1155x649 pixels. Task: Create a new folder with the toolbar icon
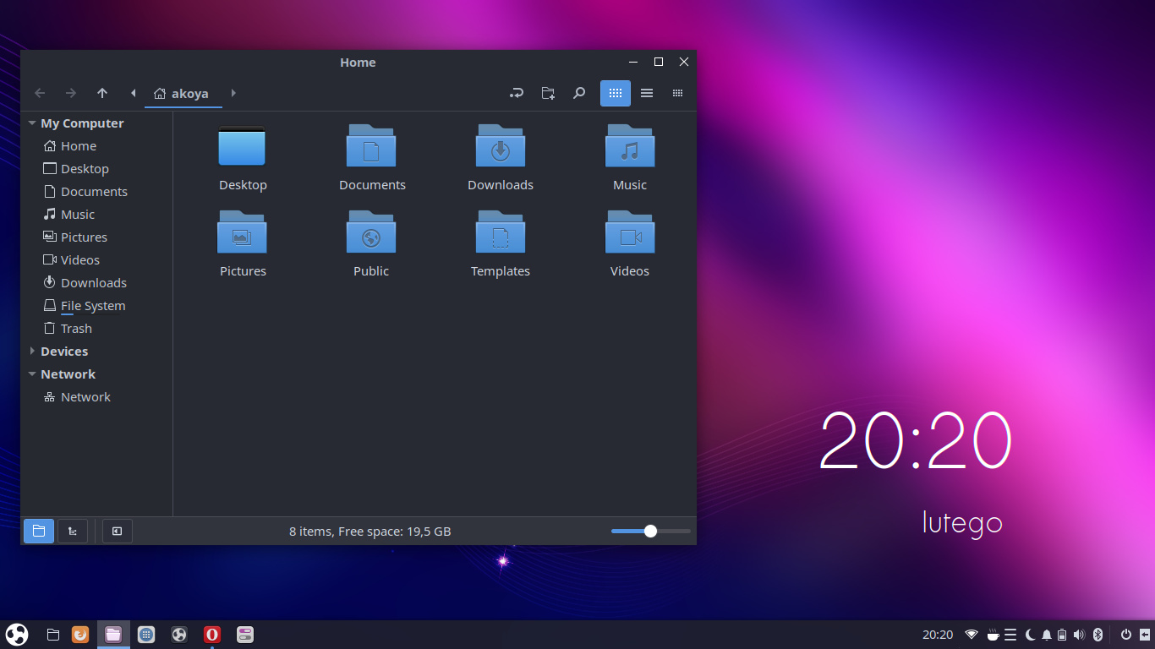click(547, 93)
